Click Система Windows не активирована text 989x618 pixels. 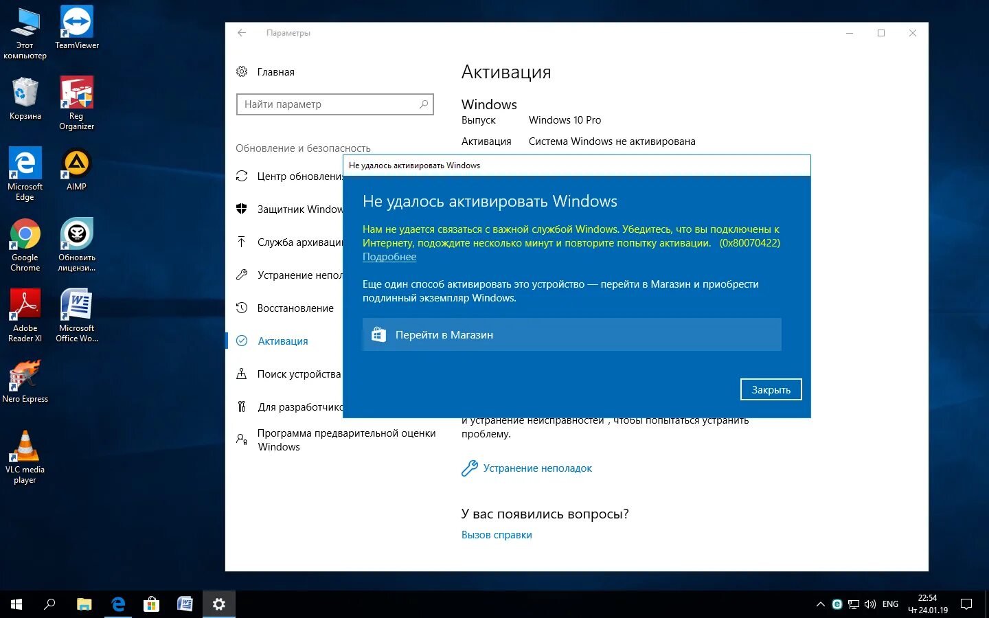[612, 141]
